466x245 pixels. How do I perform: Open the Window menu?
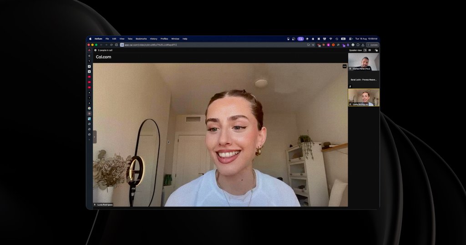click(175, 39)
